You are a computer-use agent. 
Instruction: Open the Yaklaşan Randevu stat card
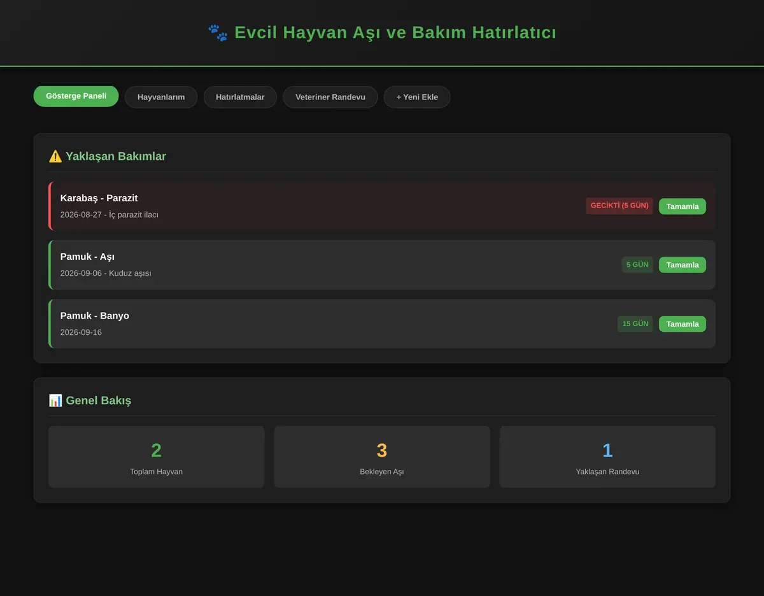click(607, 457)
